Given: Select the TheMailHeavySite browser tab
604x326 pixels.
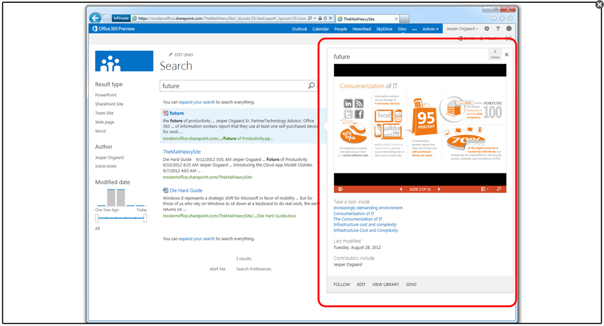Looking at the screenshot, I should (x=367, y=19).
